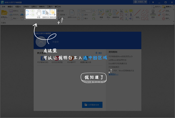
Task: Expand the 导出 dropdown arrow
Action: 18,19
